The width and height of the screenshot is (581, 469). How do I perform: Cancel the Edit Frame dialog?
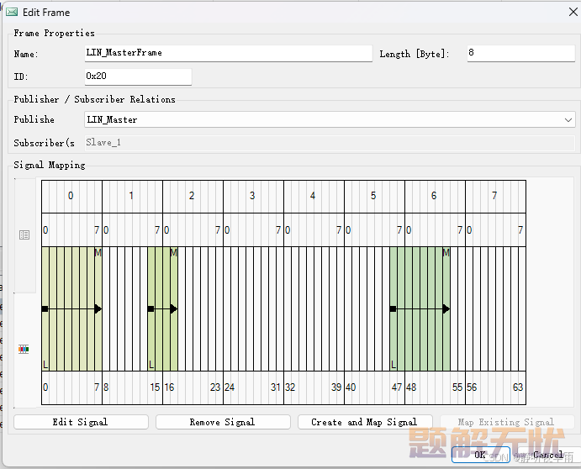(x=548, y=455)
